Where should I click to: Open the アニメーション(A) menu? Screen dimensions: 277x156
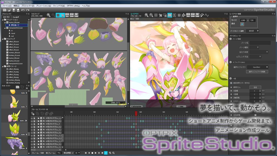pyautogui.click(x=44, y=5)
